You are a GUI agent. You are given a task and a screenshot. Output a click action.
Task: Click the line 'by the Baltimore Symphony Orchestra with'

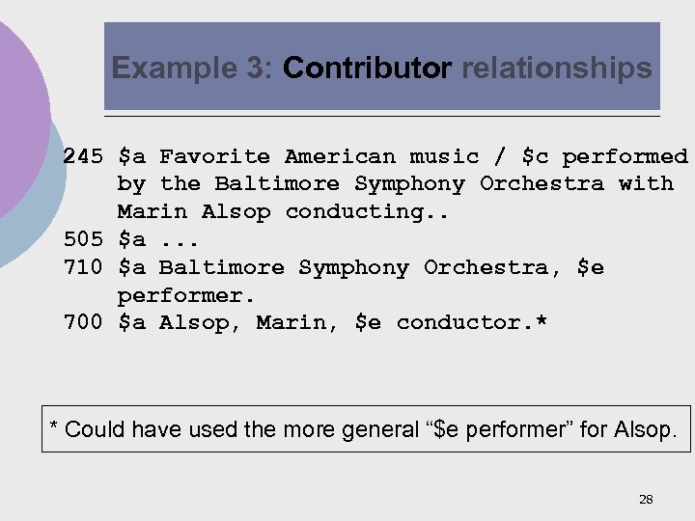click(x=395, y=183)
